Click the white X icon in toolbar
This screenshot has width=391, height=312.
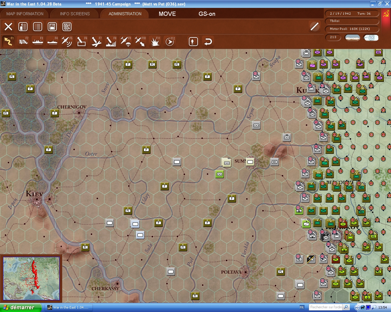coord(8,27)
